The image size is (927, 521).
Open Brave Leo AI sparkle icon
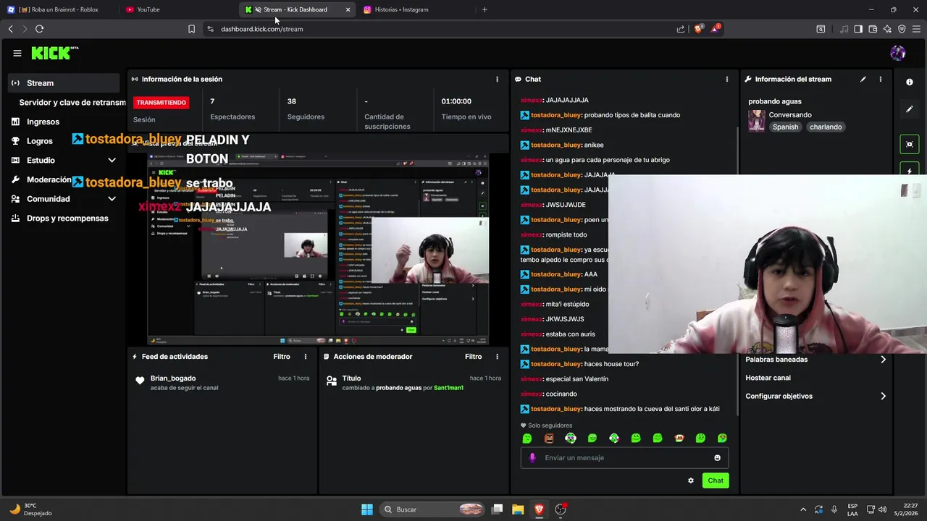pyautogui.click(x=887, y=29)
